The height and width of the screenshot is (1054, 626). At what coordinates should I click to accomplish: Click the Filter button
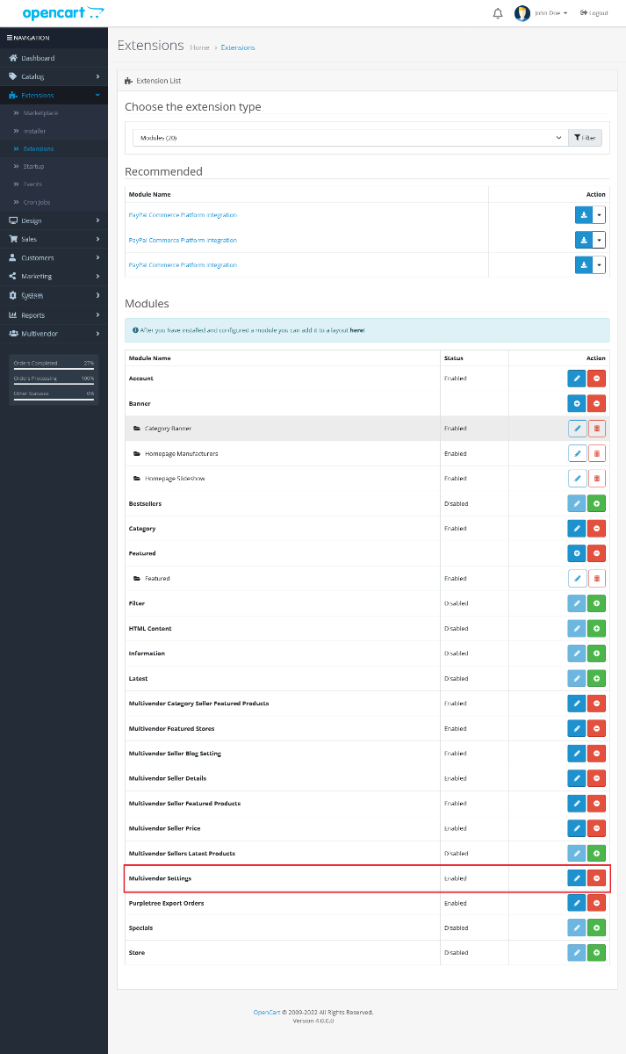coord(586,138)
